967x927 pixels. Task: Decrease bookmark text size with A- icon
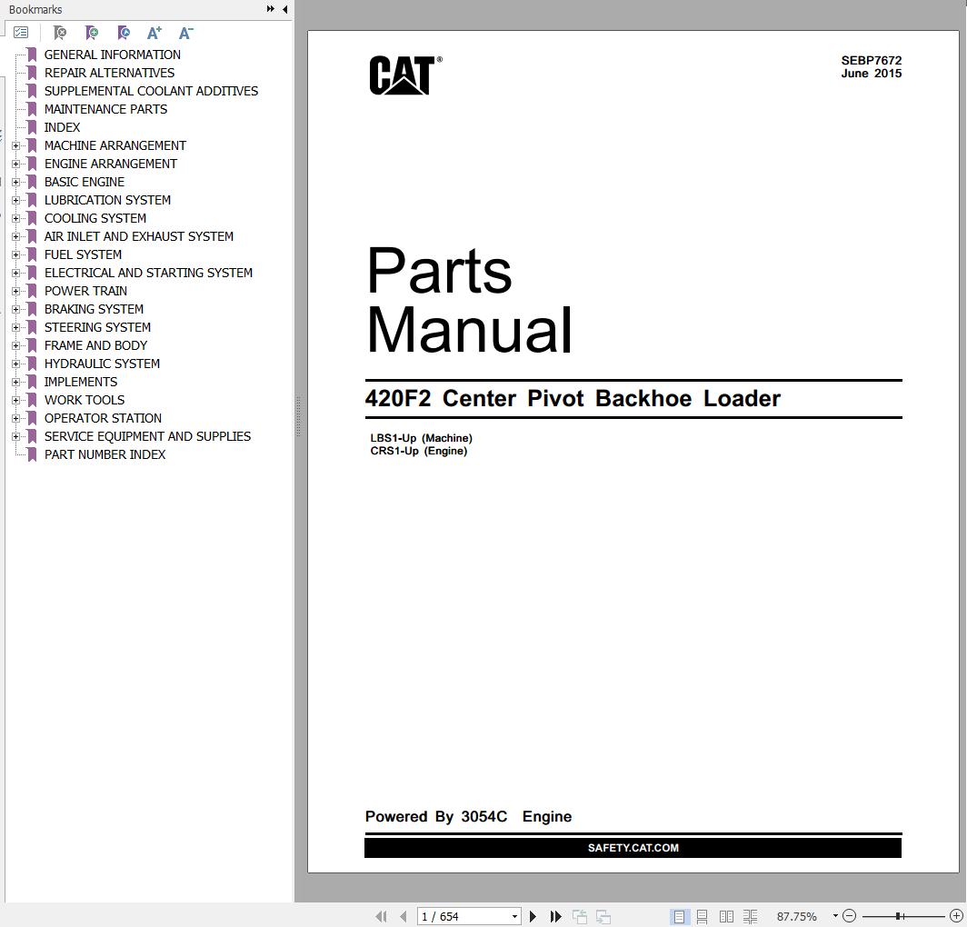coord(185,32)
